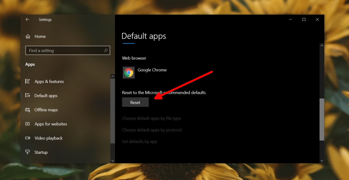Click the Web browser heading text
The height and width of the screenshot is (180, 349).
tap(134, 58)
